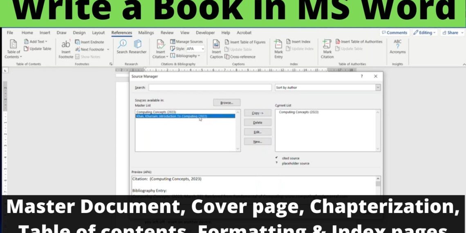This screenshot has width=466, height=233.
Task: Click the Copy -> button
Action: [258, 113]
